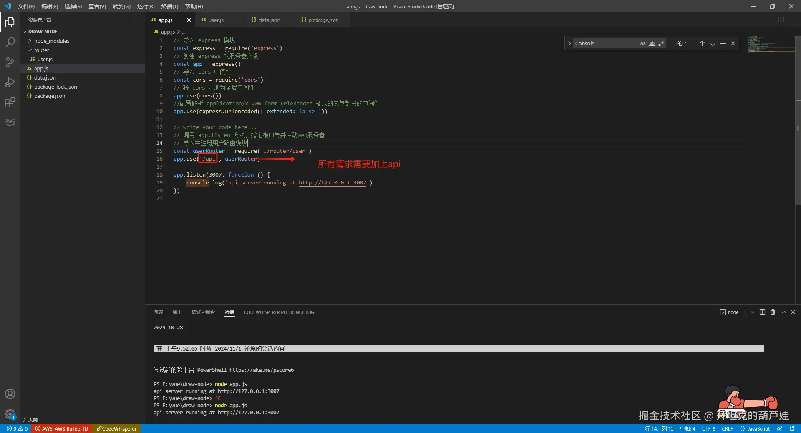This screenshot has height=433, width=801.
Task: Open go-to-line via 行 14, 列 15
Action: [659, 428]
